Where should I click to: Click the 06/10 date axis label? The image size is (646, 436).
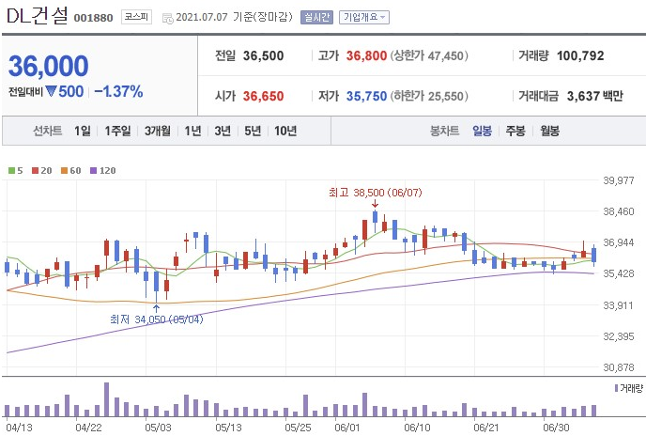tap(417, 428)
